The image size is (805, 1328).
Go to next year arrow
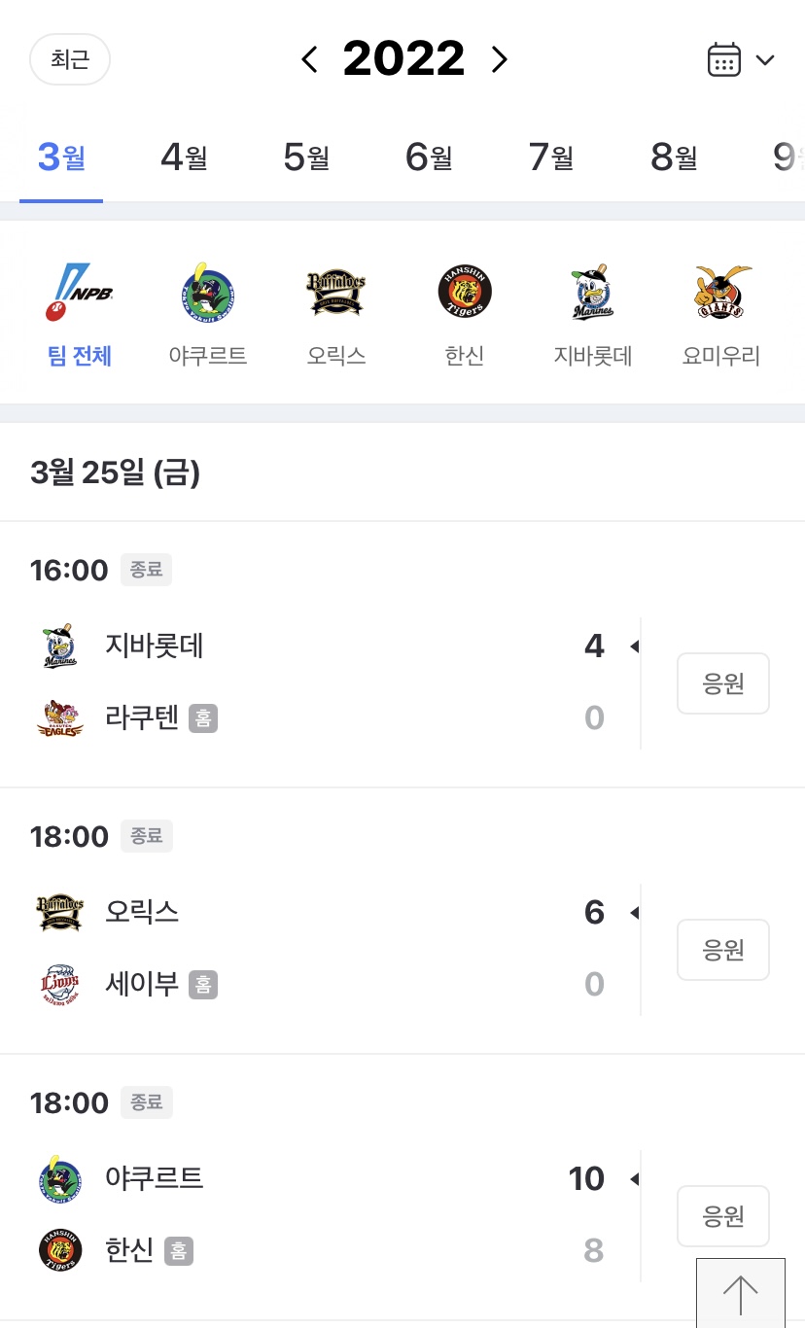[x=499, y=60]
